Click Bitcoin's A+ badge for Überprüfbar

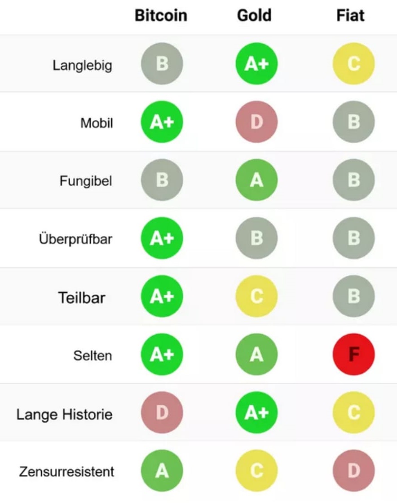tap(162, 238)
